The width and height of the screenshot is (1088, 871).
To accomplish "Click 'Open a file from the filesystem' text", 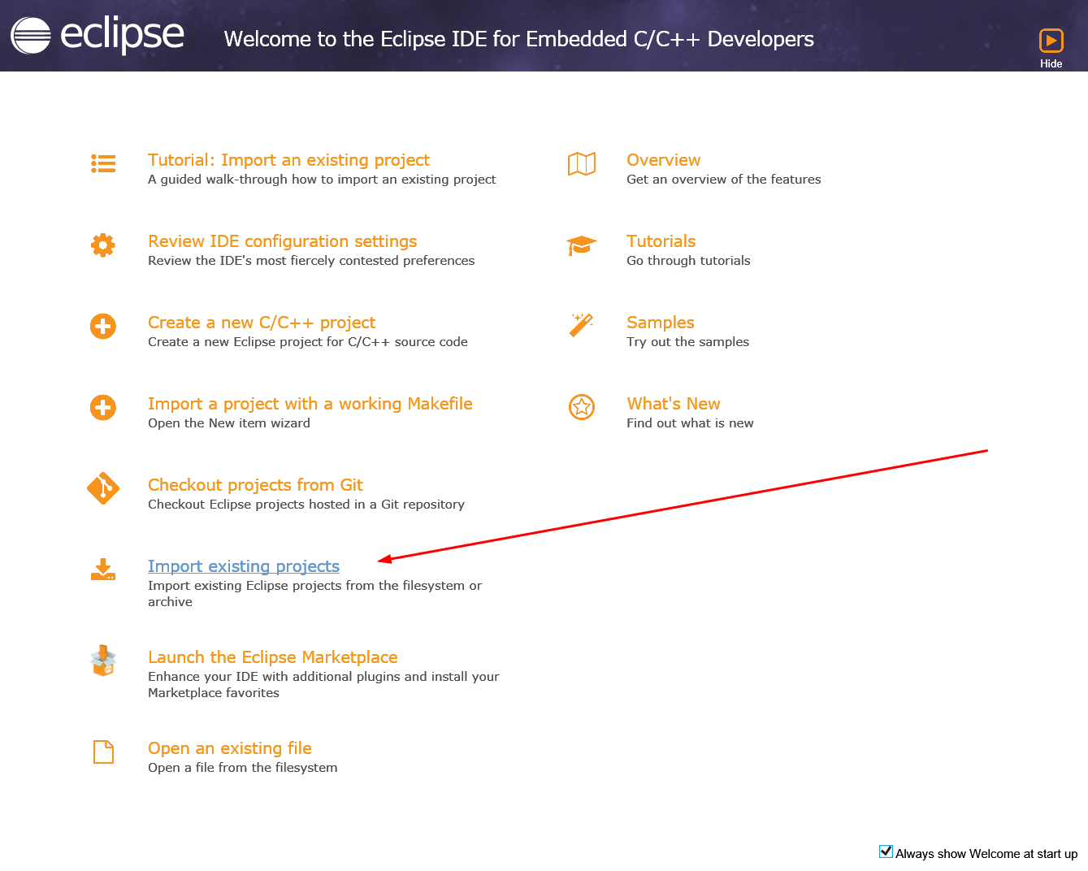I will (242, 768).
